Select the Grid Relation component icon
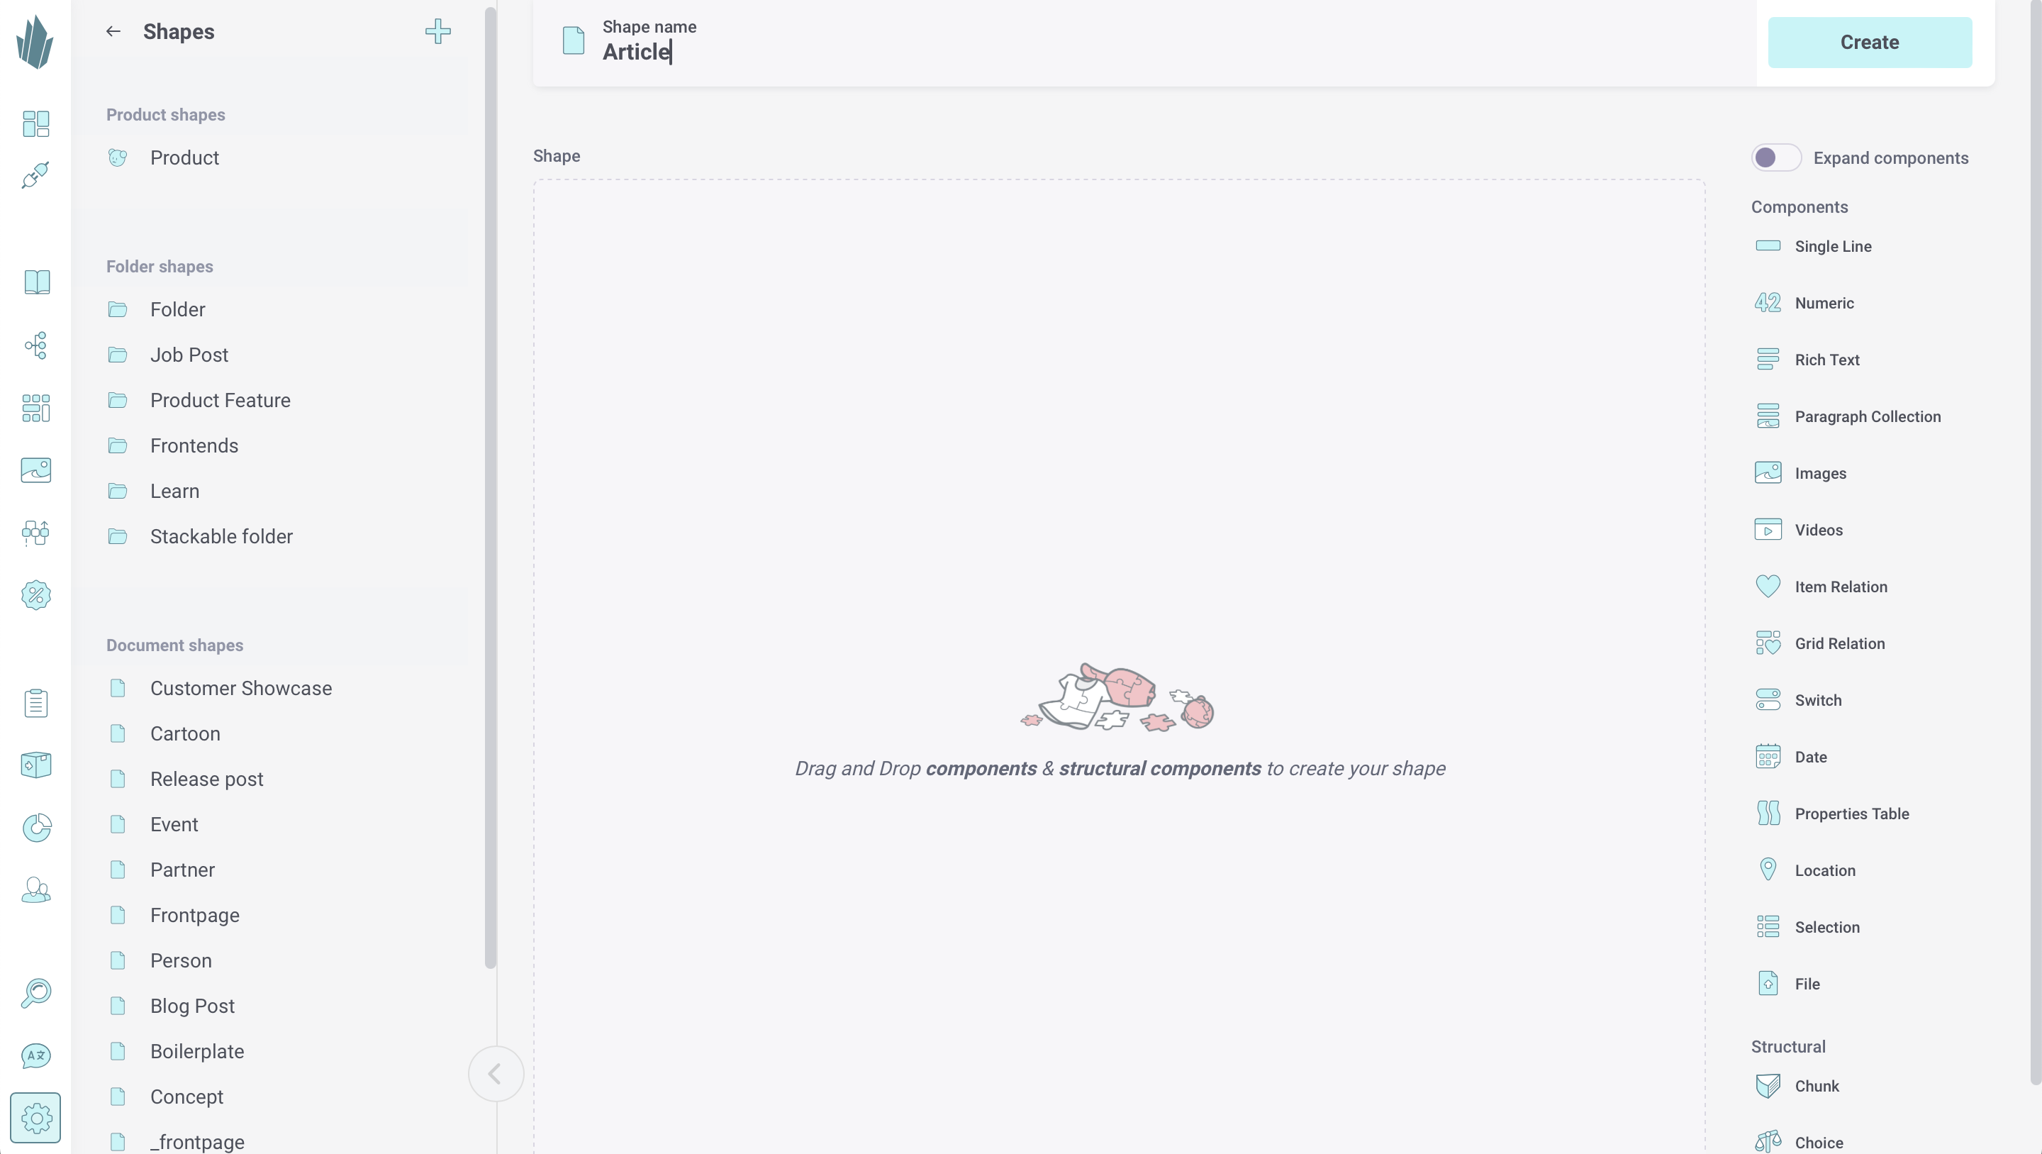 1768,642
